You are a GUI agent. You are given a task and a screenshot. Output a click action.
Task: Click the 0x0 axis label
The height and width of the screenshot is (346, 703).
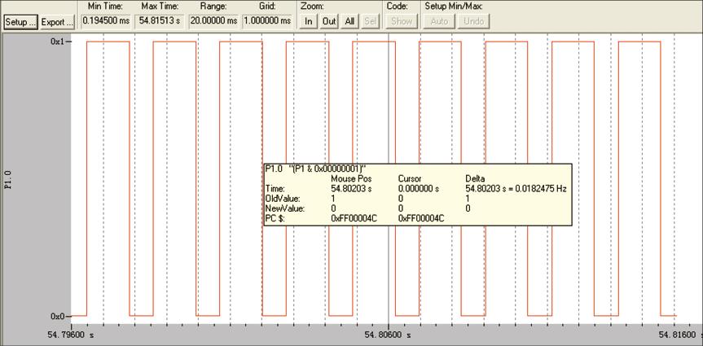[x=58, y=316]
